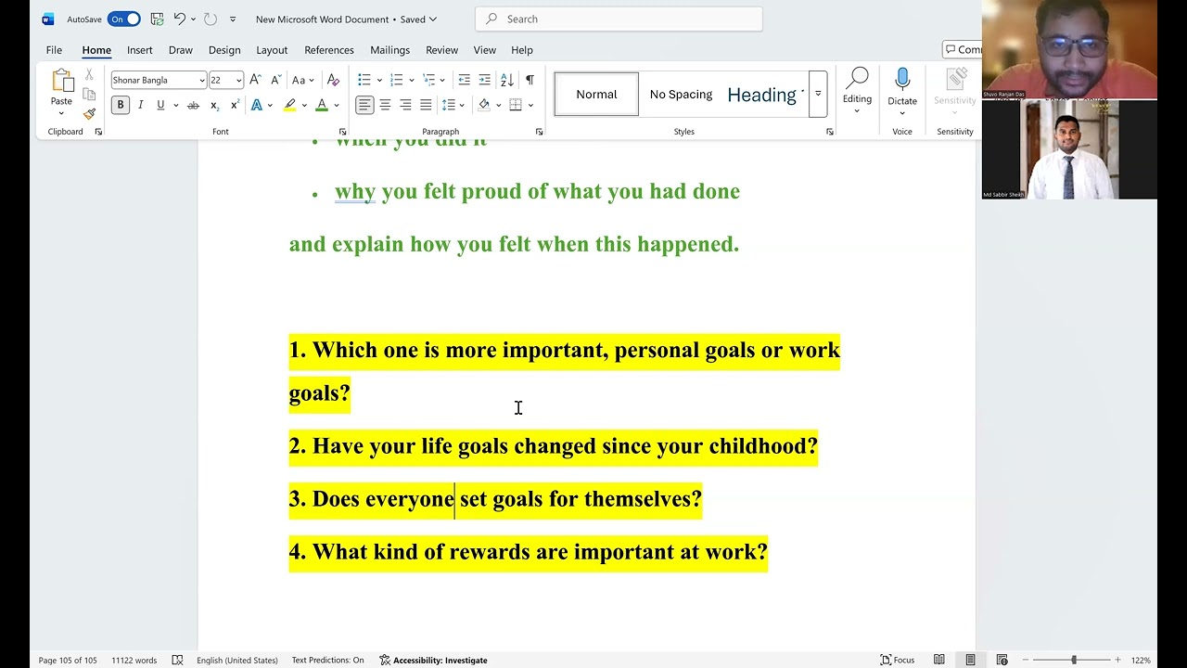Click the Bullets list icon
The height and width of the screenshot is (668, 1187).
point(364,80)
